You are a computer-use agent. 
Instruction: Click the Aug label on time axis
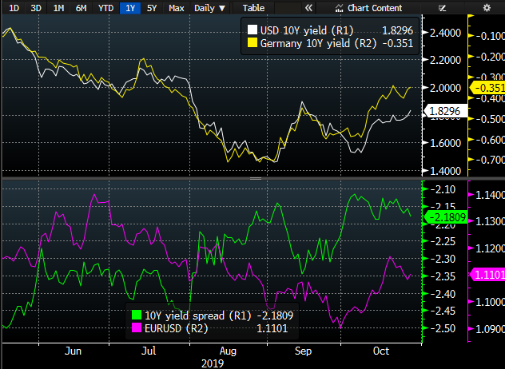[228, 351]
